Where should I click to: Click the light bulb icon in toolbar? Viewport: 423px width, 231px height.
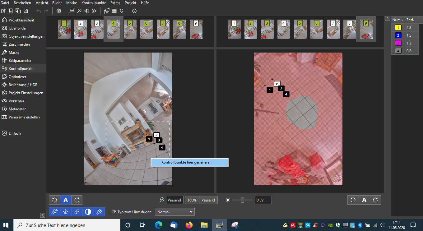122,11
